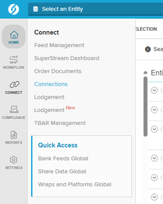Expand the fifth entity row chevron
This screenshot has height=204, width=163.
tap(154, 178)
